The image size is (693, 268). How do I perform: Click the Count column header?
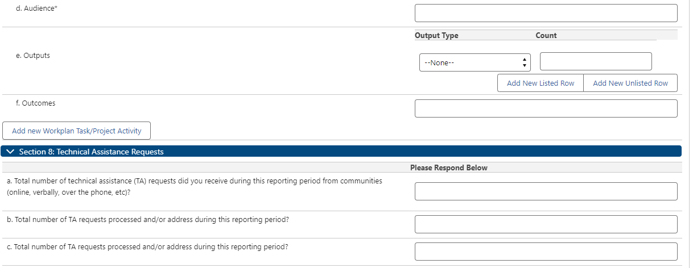click(546, 35)
